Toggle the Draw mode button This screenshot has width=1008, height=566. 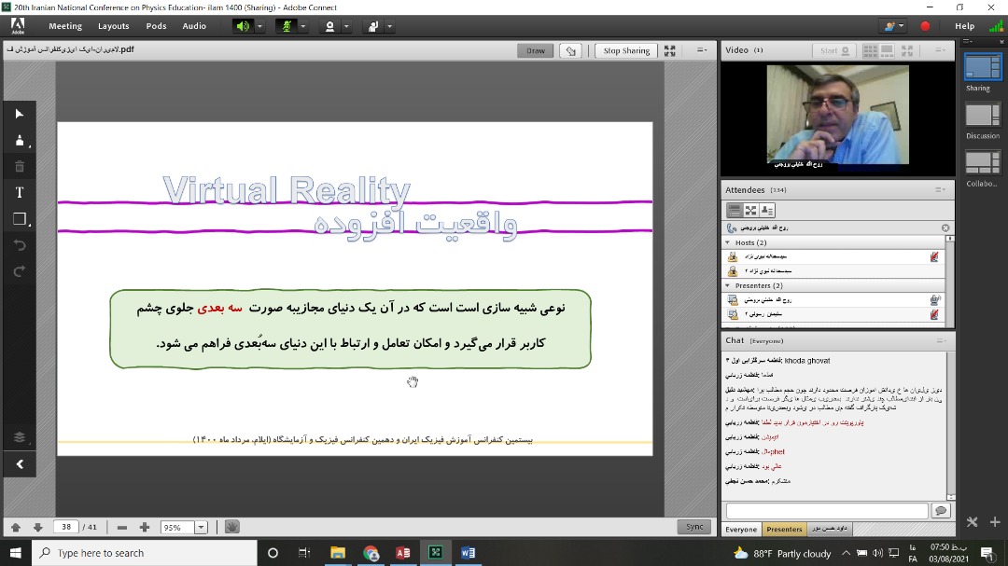point(536,51)
